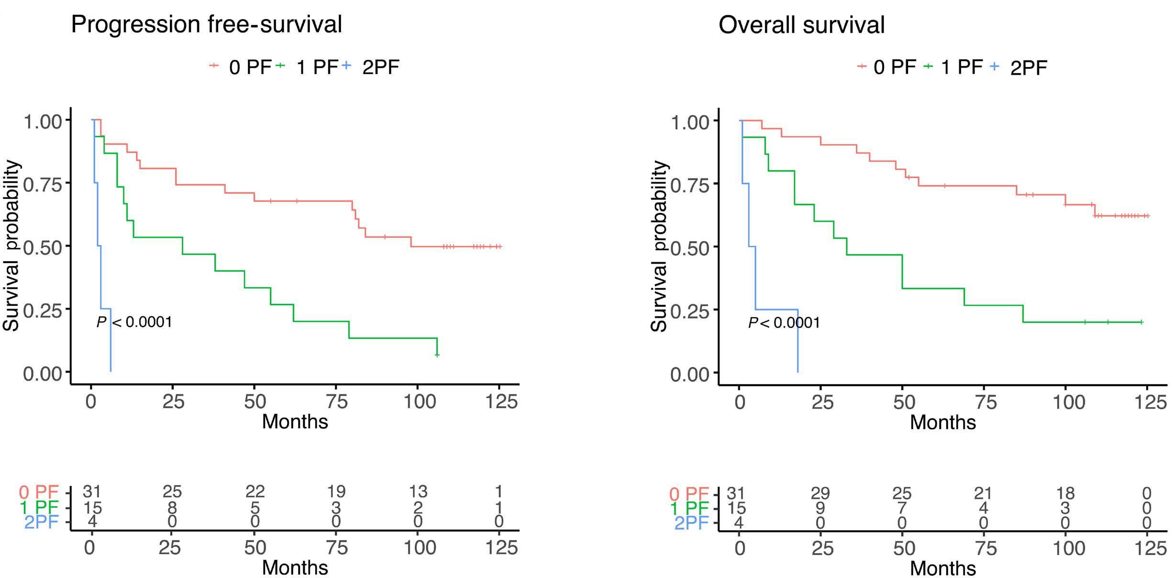Click the green censor mark at the end of the 1 PF progression-free curve
Viewport: 1174px width, 578px height.
tap(437, 355)
